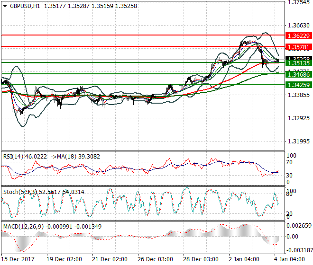This screenshot has height=265, width=313.
Task: Select the 1.31995 price axis value
Action: (299, 141)
